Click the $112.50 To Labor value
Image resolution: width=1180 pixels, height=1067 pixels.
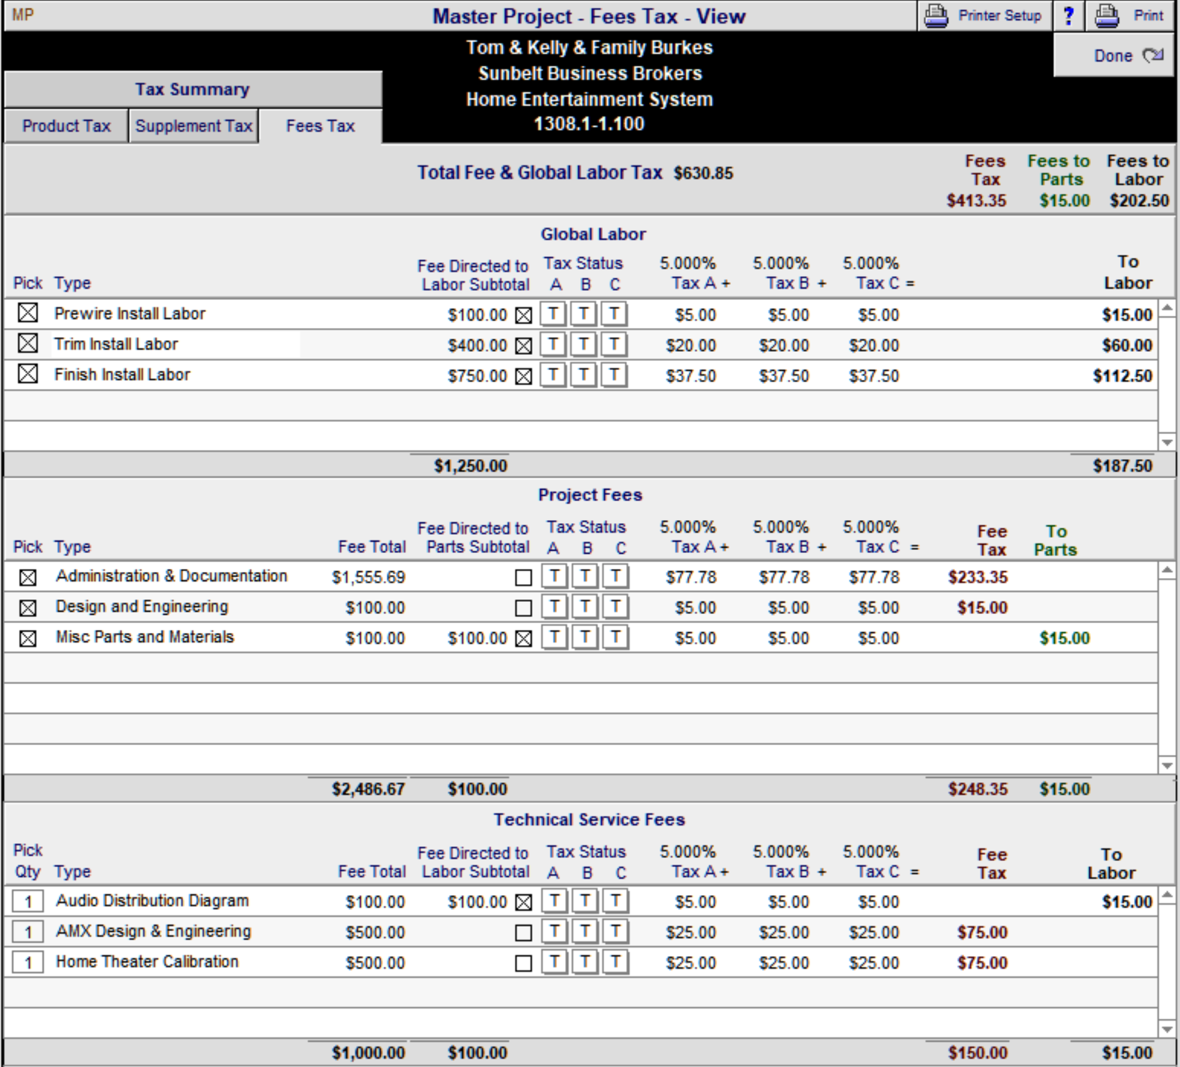point(1123,376)
